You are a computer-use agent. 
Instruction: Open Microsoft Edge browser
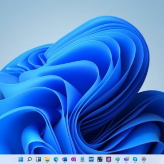point(56,159)
